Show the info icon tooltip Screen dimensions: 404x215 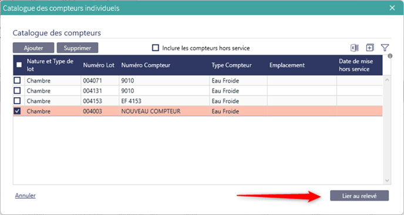(x=390, y=56)
